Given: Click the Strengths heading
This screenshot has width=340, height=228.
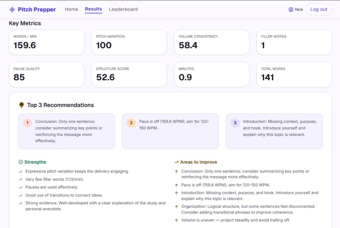Looking at the screenshot, I should (x=35, y=162).
